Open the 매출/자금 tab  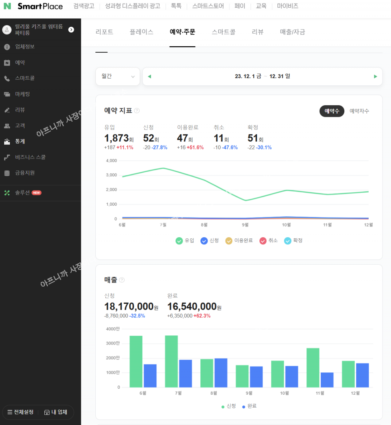coord(292,32)
